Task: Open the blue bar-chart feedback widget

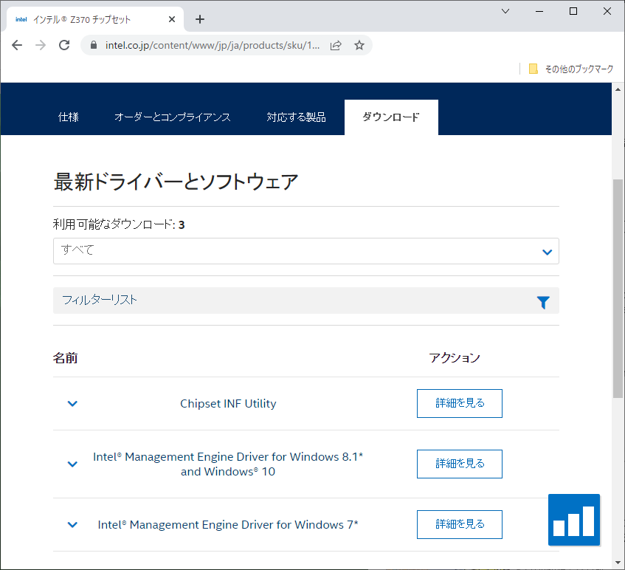Action: [574, 520]
